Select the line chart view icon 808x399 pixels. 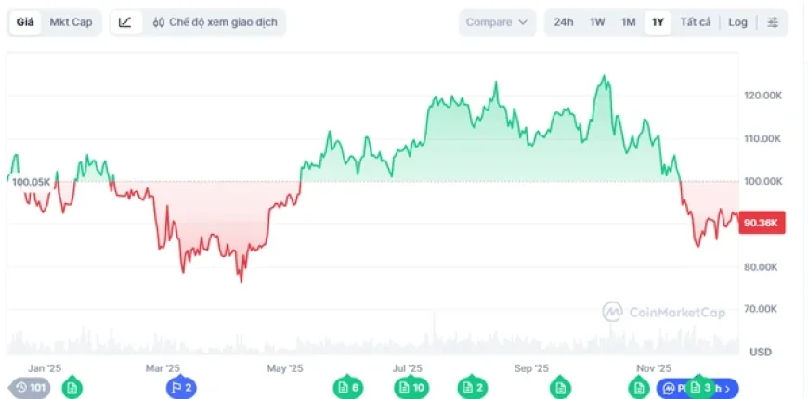[x=125, y=22]
